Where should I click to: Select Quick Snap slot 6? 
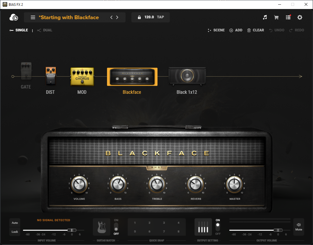(149, 231)
